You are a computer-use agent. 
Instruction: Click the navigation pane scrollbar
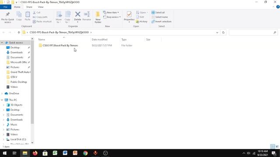tap(32, 82)
